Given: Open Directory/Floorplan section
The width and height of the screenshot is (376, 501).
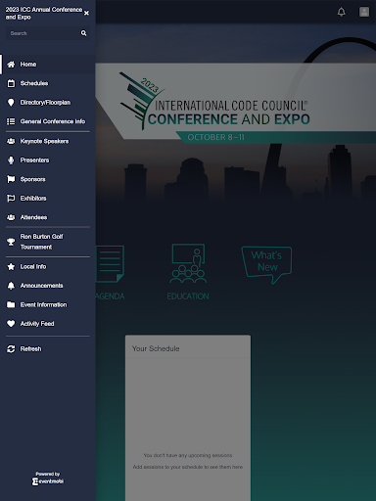Looking at the screenshot, I should point(48,103).
